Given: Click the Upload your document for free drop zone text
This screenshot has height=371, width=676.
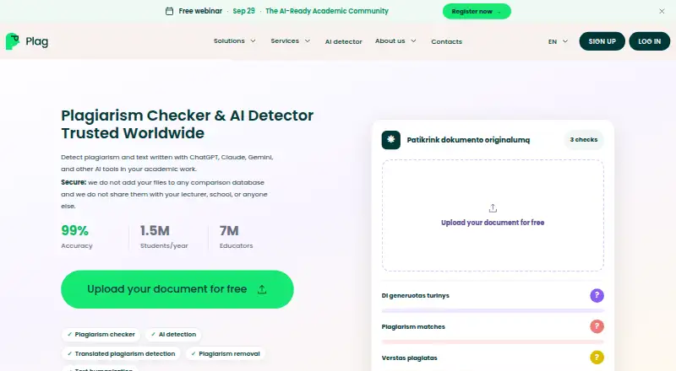Looking at the screenshot, I should coord(493,223).
